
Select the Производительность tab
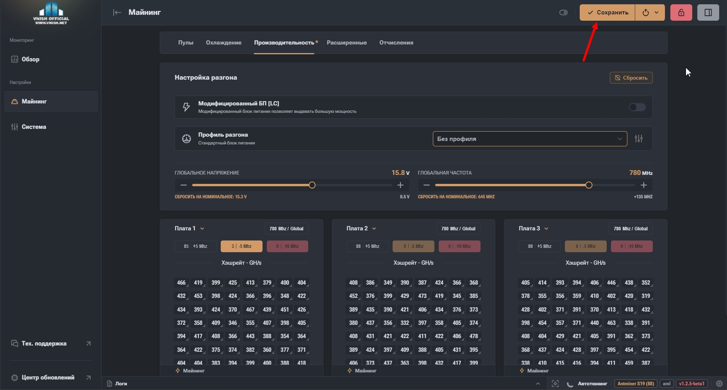pos(284,43)
